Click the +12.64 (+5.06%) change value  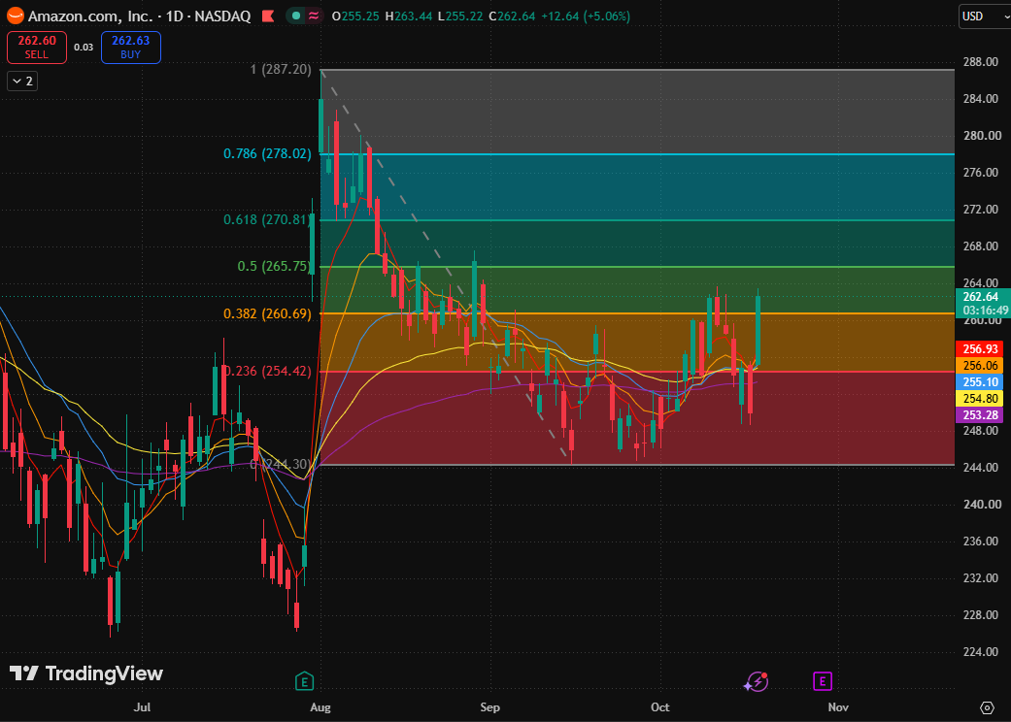(586, 16)
